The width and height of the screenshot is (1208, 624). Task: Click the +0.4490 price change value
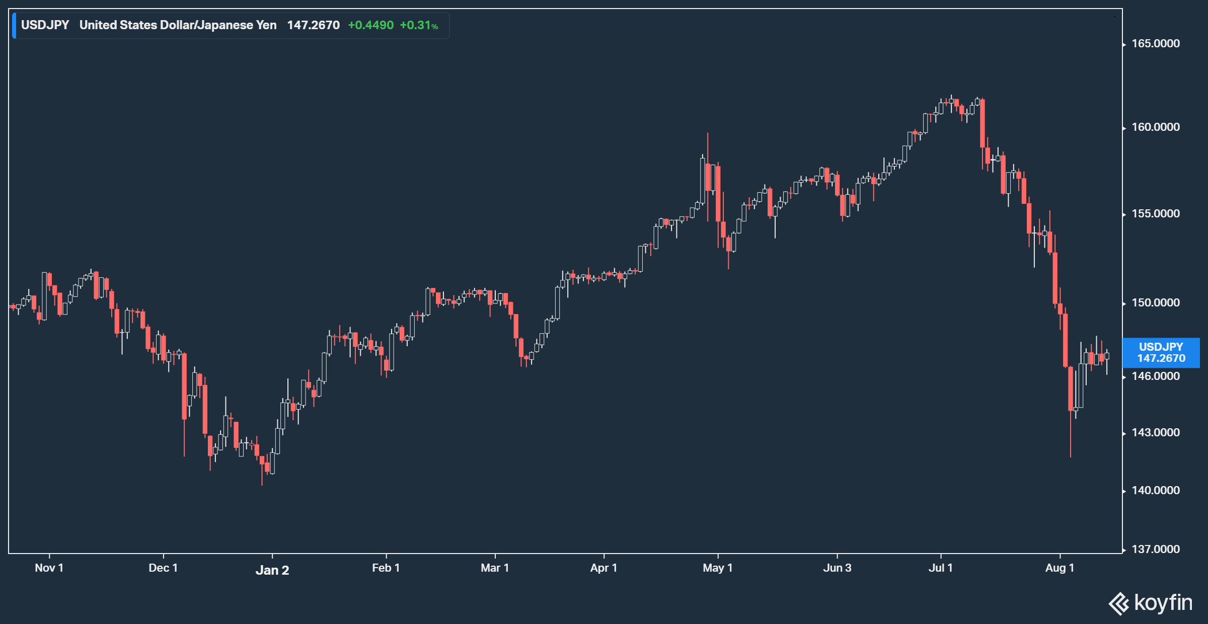pos(370,25)
